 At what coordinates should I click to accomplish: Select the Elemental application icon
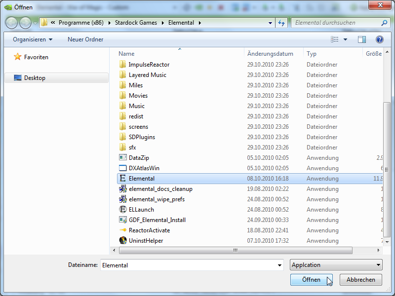[123, 179]
